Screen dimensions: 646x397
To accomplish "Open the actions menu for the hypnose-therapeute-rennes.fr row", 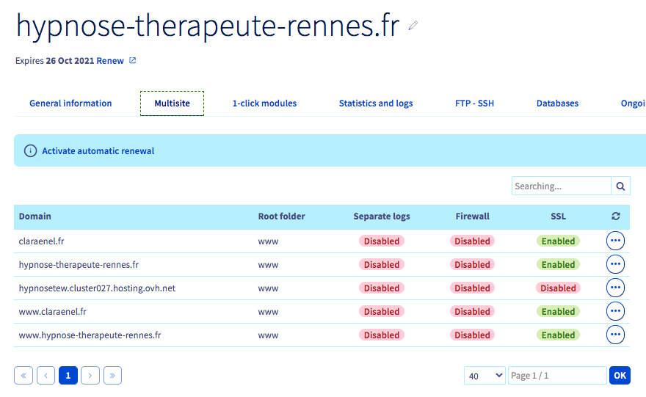I will click(615, 264).
